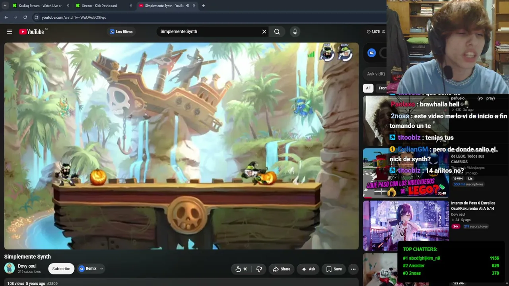Run the search with the magnifier button
Screen dimensions: 509x286
(277, 32)
